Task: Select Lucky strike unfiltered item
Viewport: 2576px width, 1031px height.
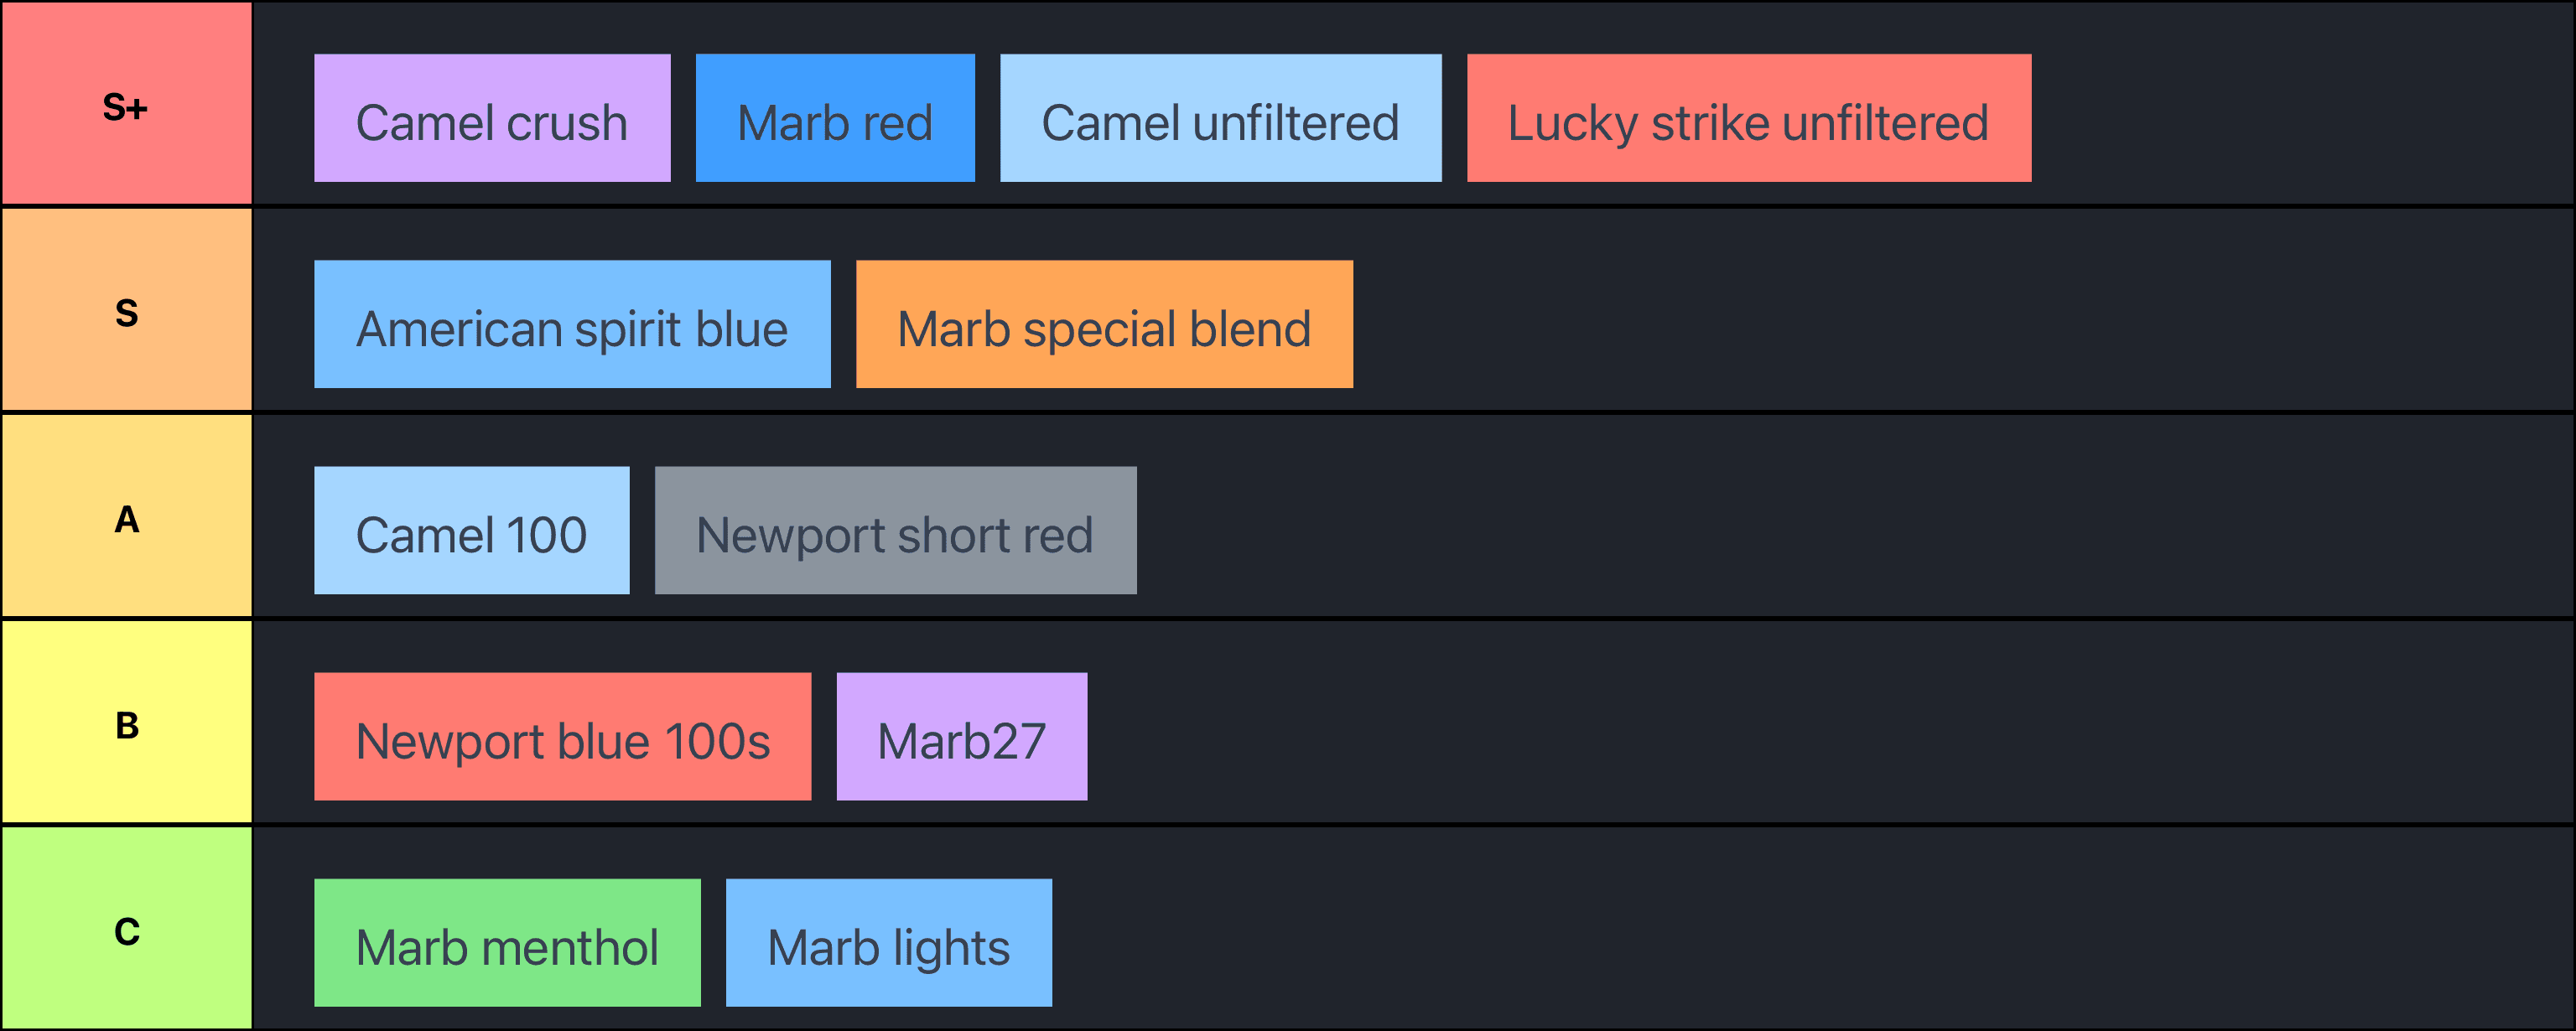Action: pyautogui.click(x=1748, y=118)
